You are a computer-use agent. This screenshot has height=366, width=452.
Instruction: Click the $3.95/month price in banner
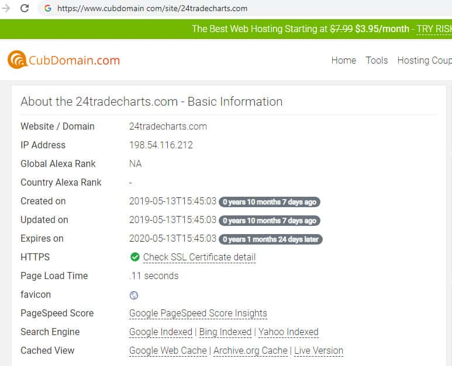[x=382, y=29]
